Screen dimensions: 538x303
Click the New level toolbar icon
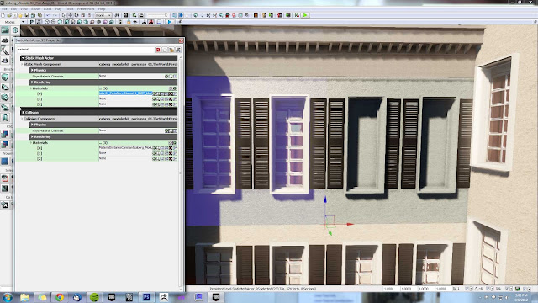coord(3,15)
